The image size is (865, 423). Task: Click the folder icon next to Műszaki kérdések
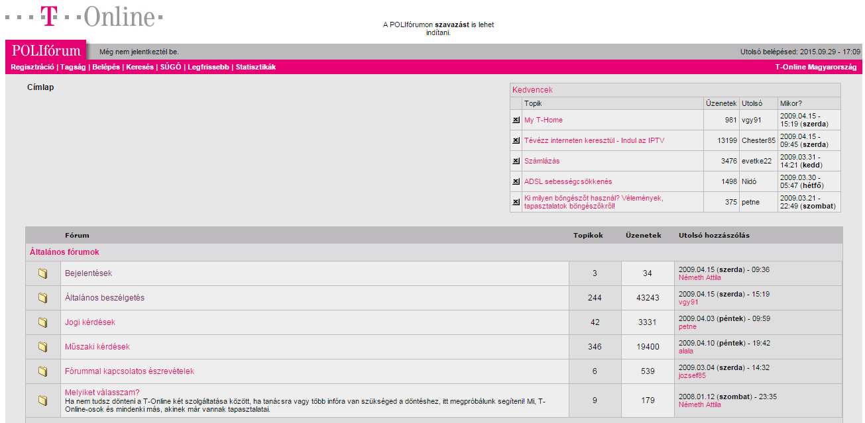pos(43,347)
